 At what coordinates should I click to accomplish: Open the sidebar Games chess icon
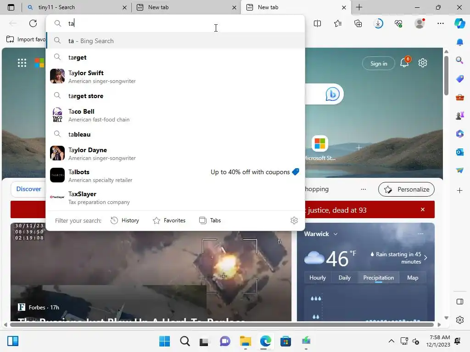click(x=460, y=115)
